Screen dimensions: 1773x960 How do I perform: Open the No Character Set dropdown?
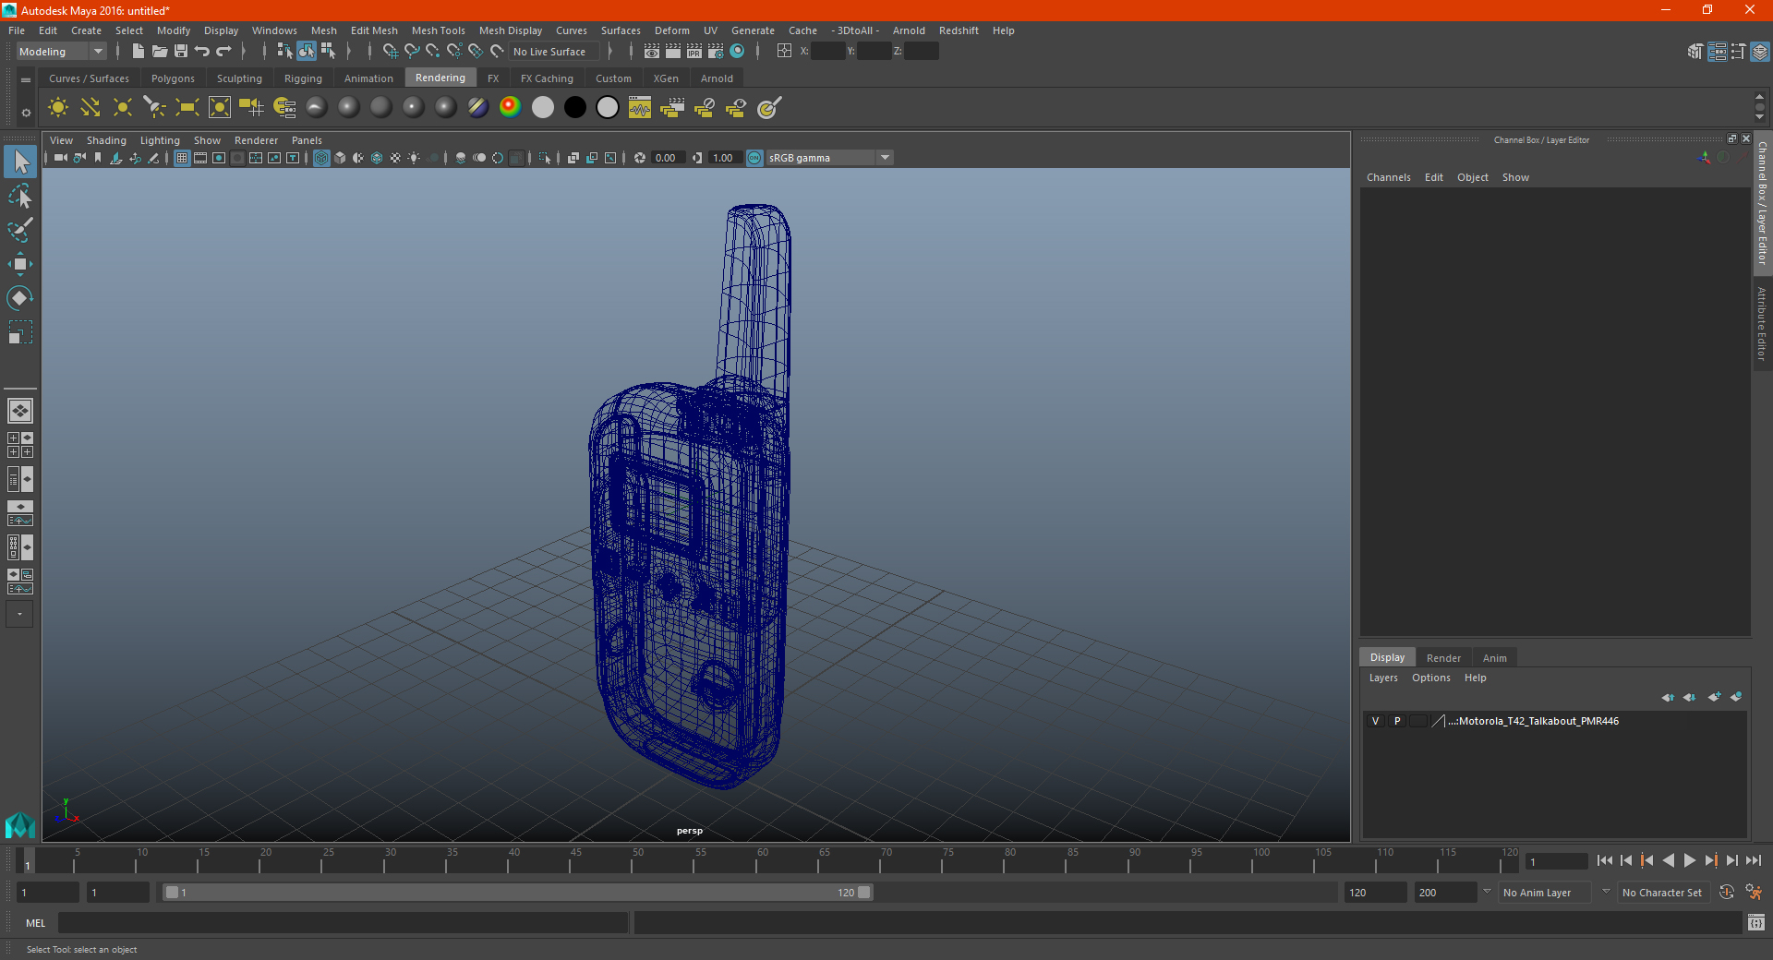(1662, 893)
